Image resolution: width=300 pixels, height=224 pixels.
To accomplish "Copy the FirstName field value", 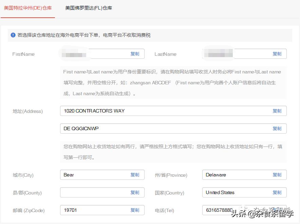I will point(135,54).
